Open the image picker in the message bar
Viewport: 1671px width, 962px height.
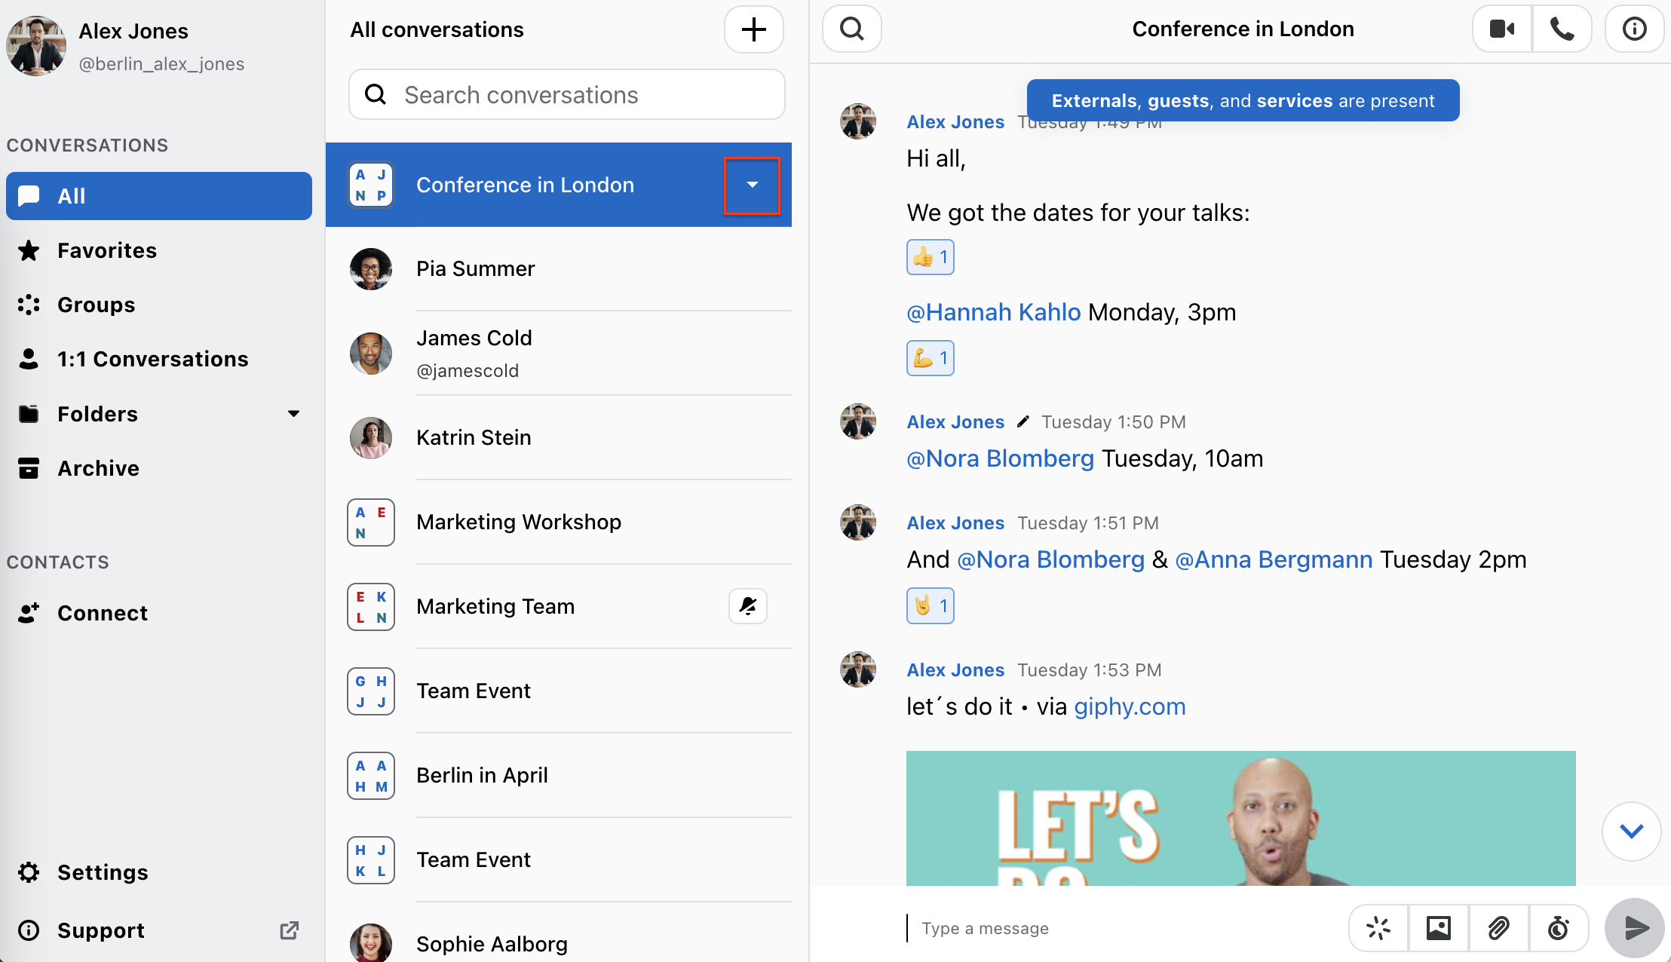[1438, 928]
